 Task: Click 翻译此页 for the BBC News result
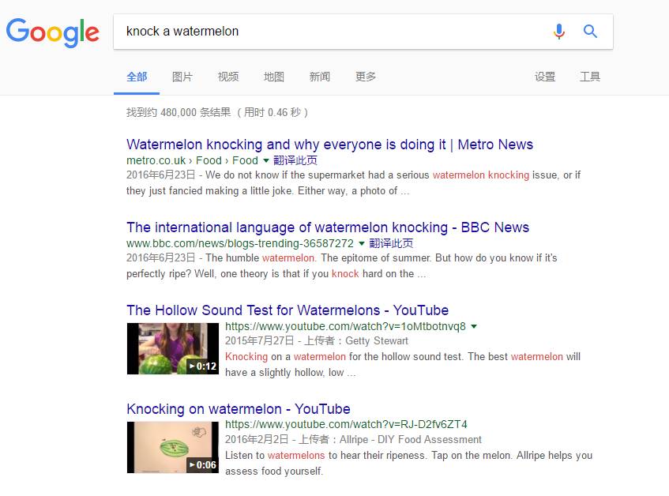(391, 243)
